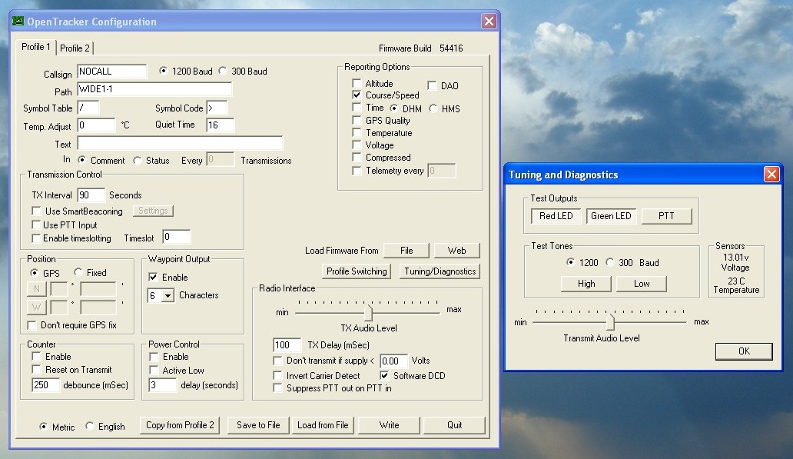Click the Text input field
Screen dimensions: 793x459
[180, 143]
